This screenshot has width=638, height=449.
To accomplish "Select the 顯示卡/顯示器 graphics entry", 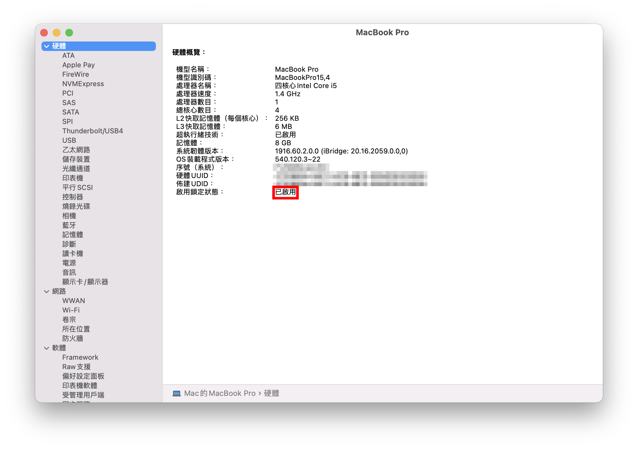I will pyautogui.click(x=85, y=282).
